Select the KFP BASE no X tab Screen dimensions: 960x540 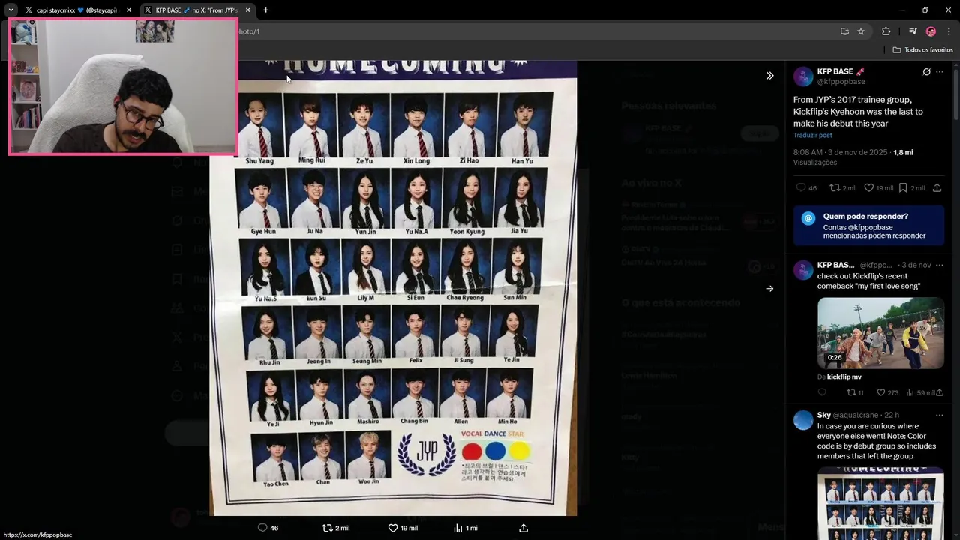pyautogui.click(x=196, y=10)
